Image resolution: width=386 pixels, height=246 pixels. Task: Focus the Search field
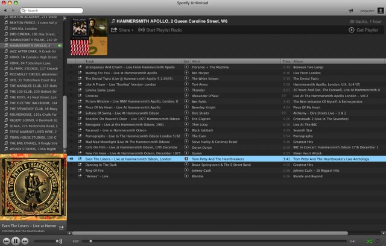pos(51,11)
